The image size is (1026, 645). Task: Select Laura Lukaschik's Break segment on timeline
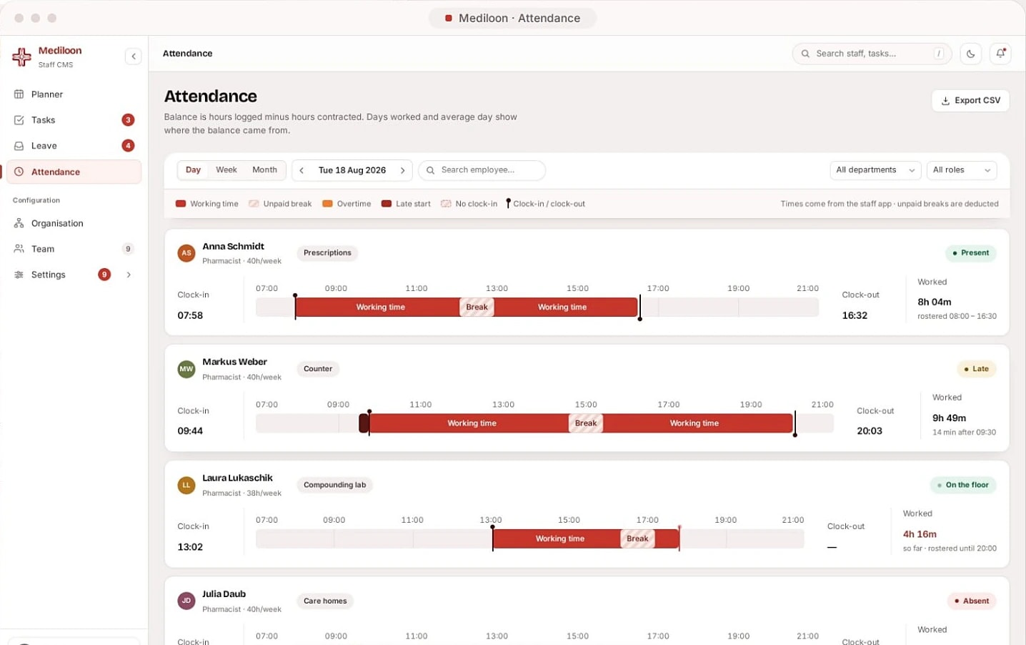coord(637,539)
